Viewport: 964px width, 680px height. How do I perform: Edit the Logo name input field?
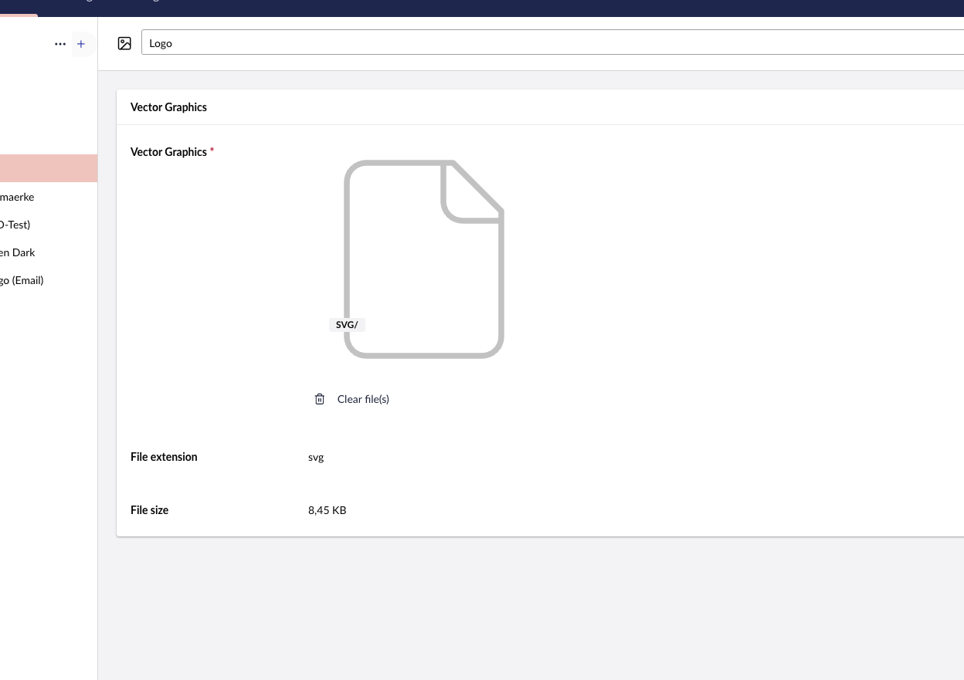(541, 43)
